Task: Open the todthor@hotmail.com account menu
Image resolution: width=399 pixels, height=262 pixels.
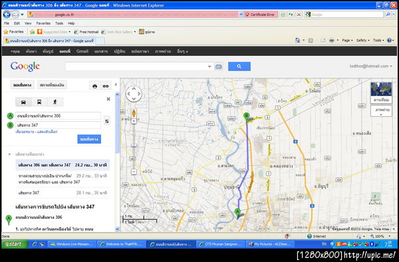Action: [x=370, y=66]
